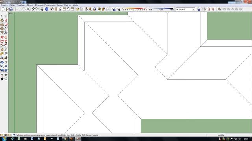Select the Follow Me tool
The image size is (252, 141).
6,41
